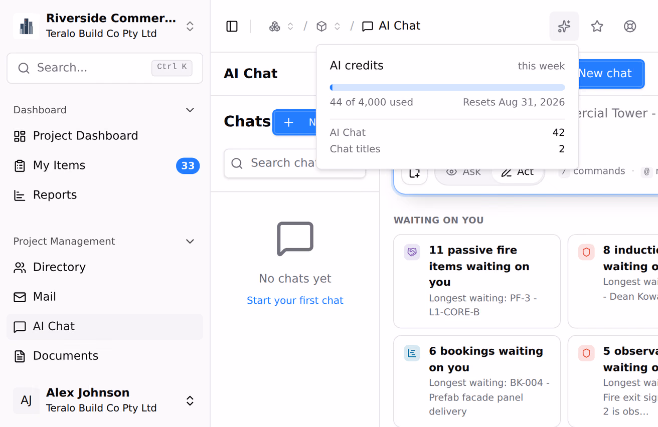
Task: Open Project Dashboard in sidebar
Action: (x=105, y=136)
